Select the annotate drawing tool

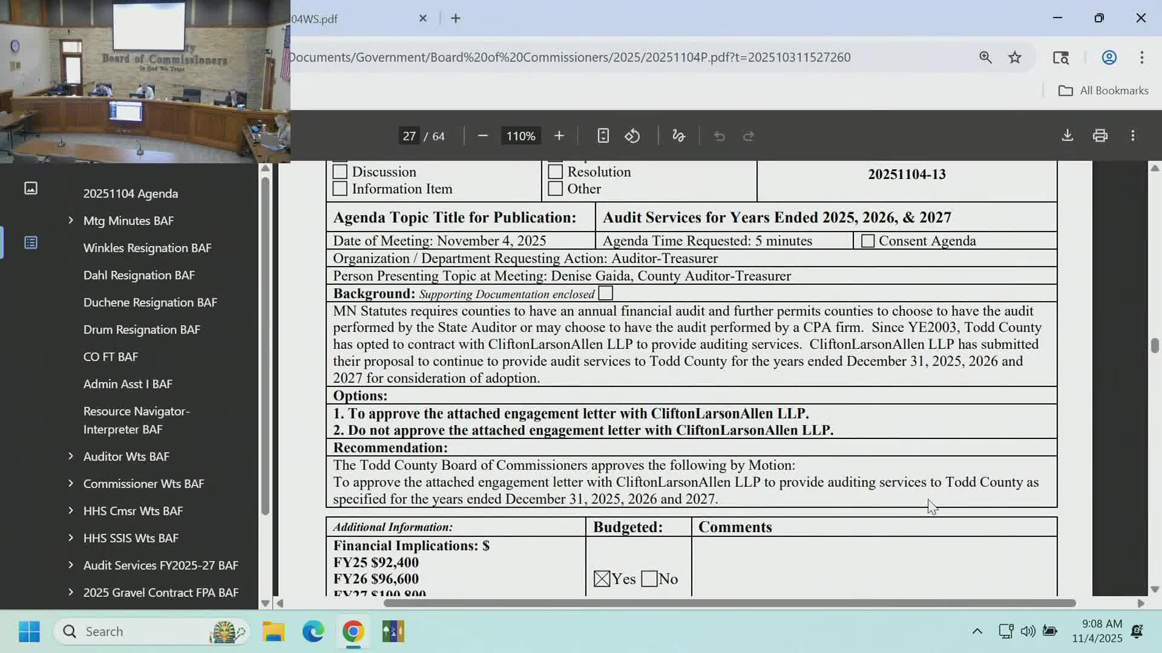coord(678,135)
